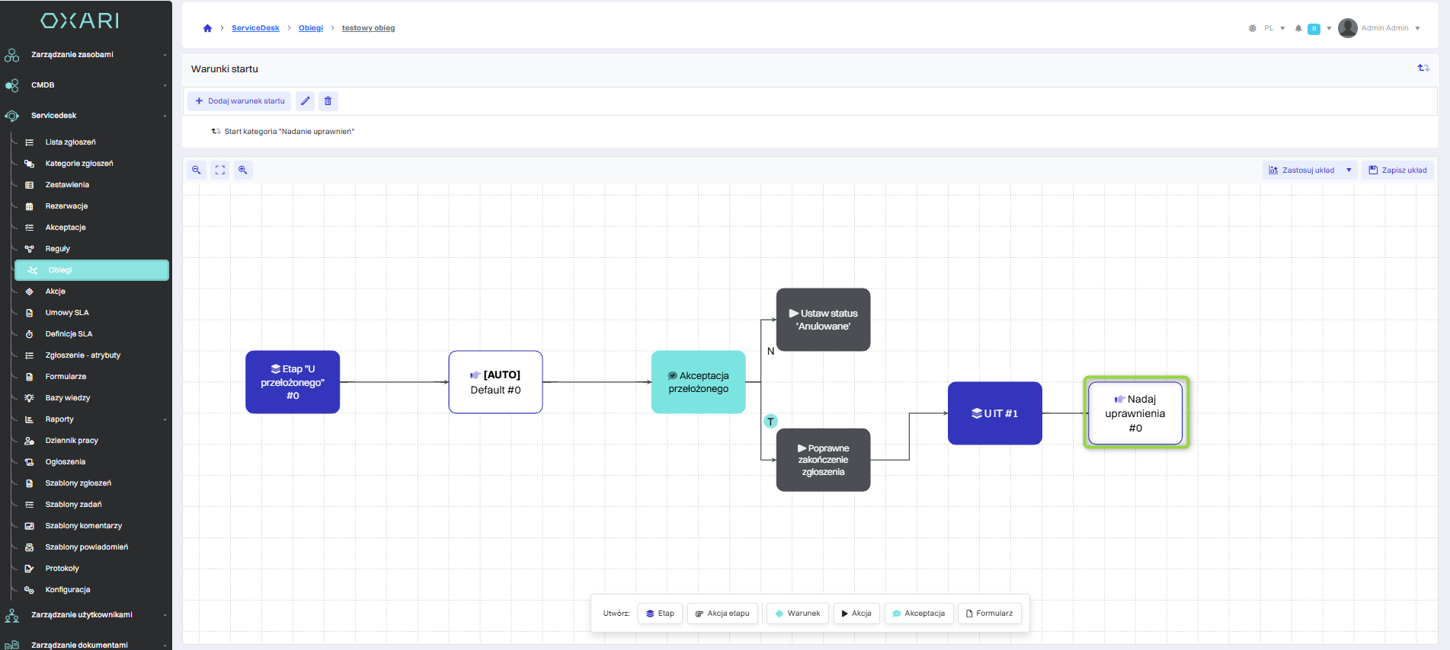Viewport: 1450px width, 650px height.
Task: Expand the Zastosuj układ dropdown arrow
Action: tap(1349, 170)
